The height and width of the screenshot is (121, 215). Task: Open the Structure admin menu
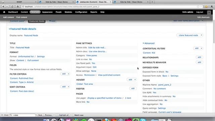pyautogui.click(x=35, y=12)
